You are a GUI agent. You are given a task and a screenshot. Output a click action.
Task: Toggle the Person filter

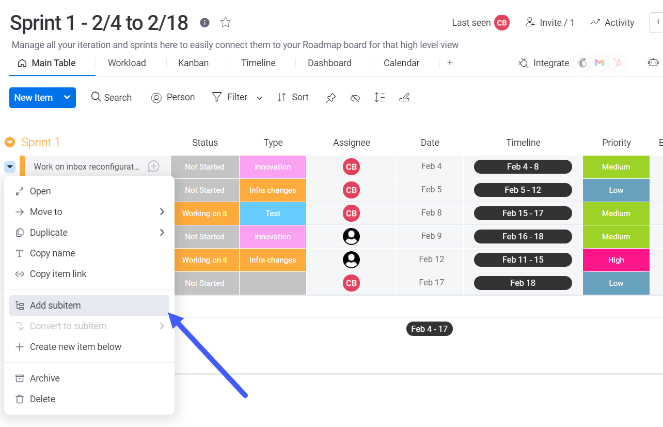173,97
